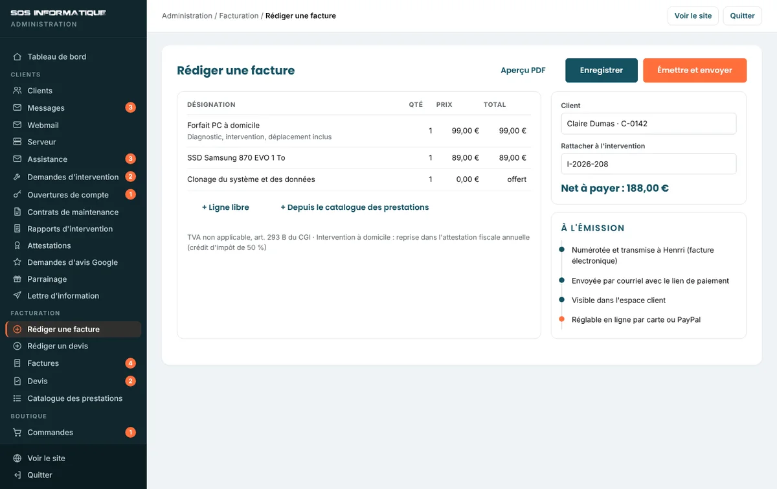Click the top-right Voir le site button
This screenshot has height=489, width=777.
693,16
